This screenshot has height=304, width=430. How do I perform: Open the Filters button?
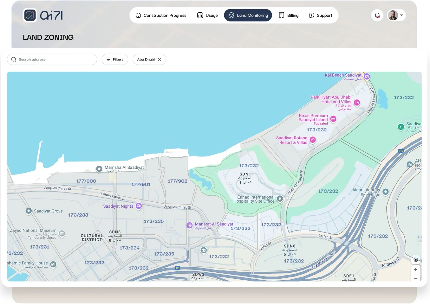[x=115, y=60]
